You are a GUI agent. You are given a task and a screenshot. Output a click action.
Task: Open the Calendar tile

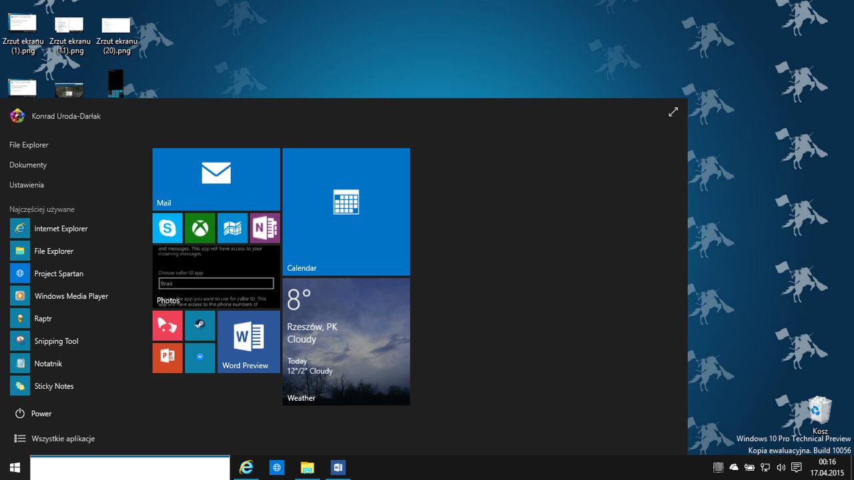tap(346, 211)
